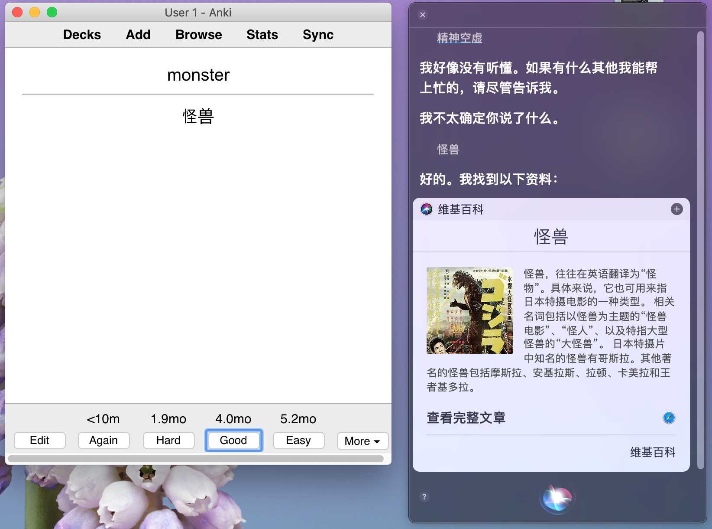Viewport: 712px width, 529px height.
Task: Click the <10m interval label
Action: click(103, 419)
